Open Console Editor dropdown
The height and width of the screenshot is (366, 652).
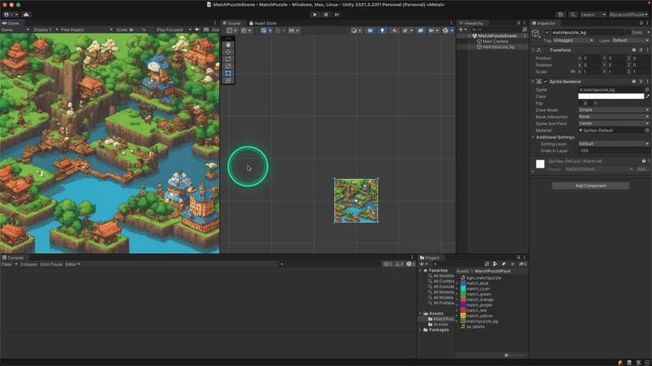pyautogui.click(x=73, y=264)
